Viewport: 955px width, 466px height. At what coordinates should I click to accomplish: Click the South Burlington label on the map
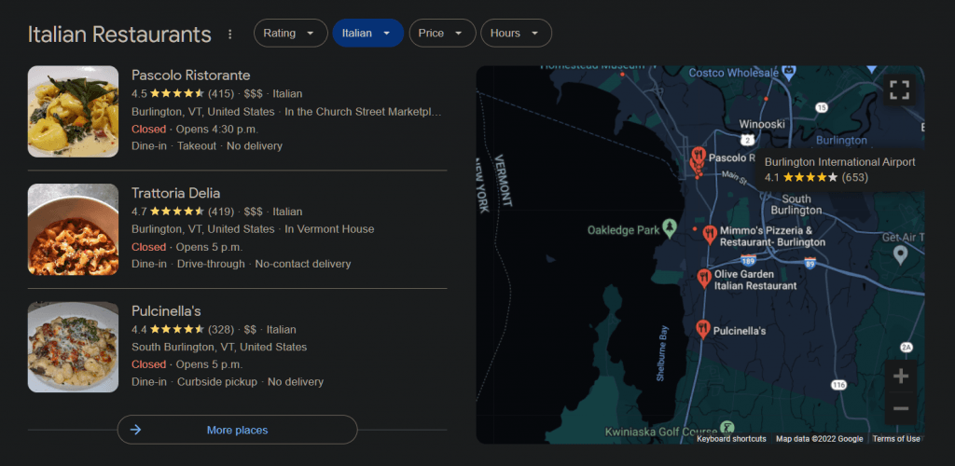(796, 205)
